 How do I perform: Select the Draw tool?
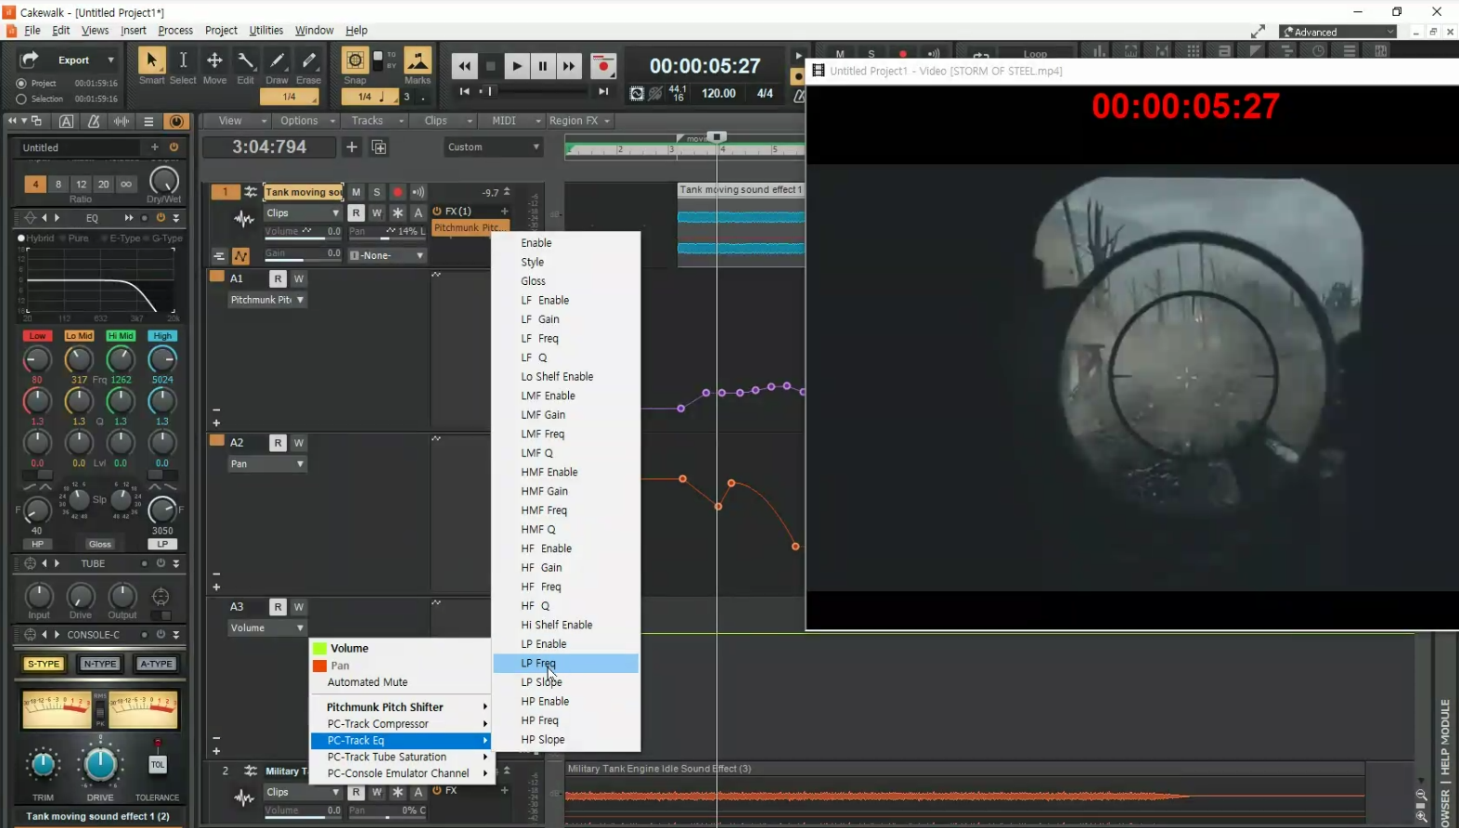click(277, 61)
